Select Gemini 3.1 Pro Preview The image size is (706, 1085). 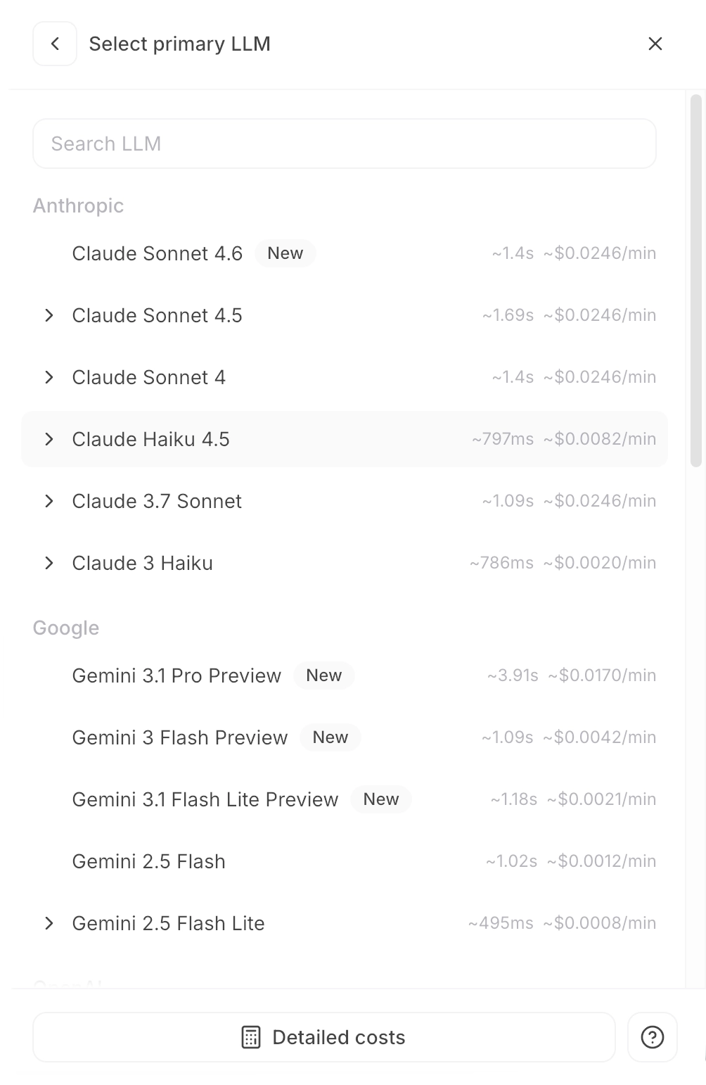[x=176, y=675]
